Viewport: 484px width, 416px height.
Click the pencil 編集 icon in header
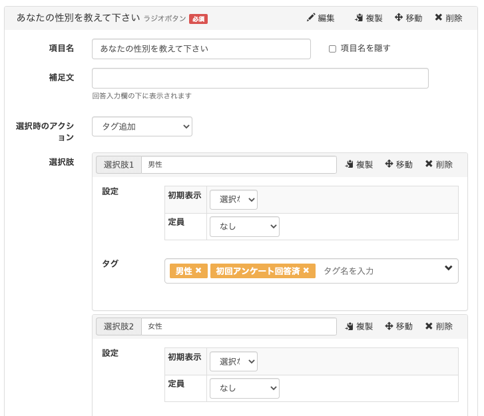310,17
